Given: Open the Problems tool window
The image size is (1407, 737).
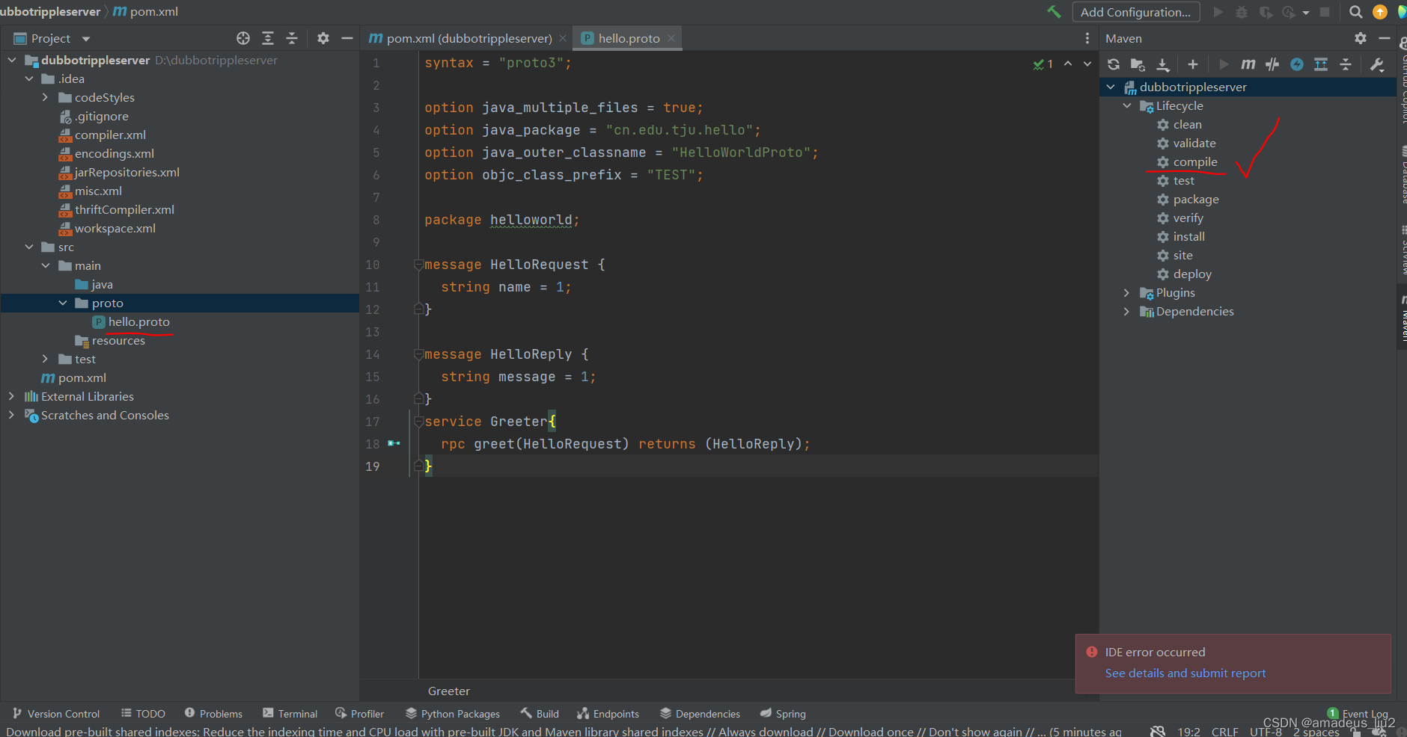Looking at the screenshot, I should pyautogui.click(x=213, y=714).
